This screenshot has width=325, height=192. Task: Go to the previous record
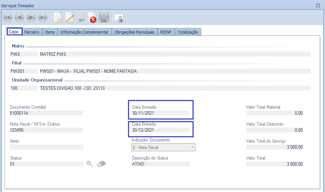pos(19,18)
